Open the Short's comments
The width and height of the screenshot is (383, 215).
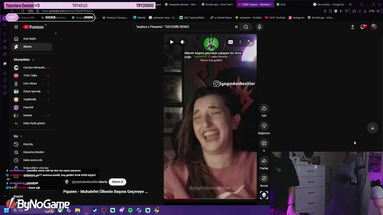(x=264, y=144)
